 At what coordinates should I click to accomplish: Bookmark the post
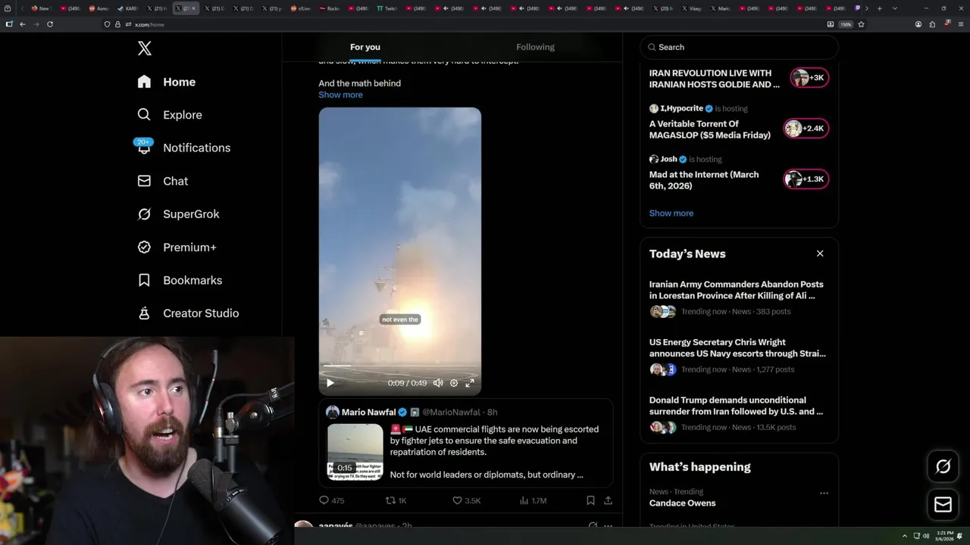click(x=590, y=500)
